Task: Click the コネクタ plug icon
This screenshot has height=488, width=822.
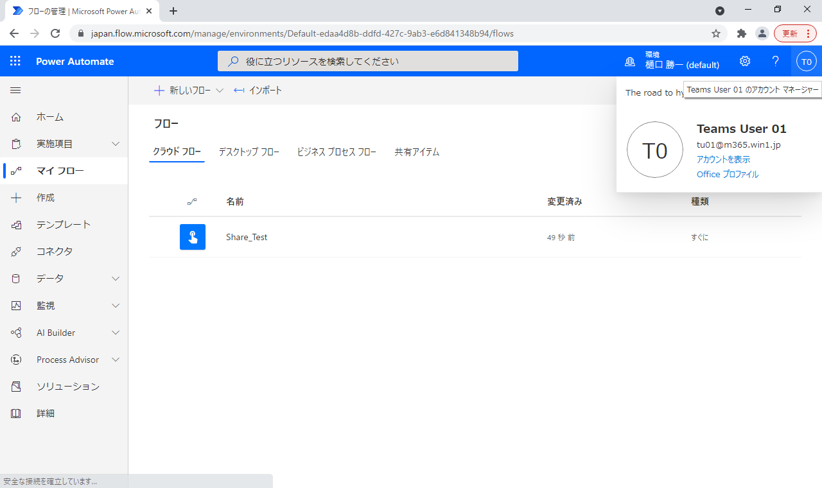Action: (x=16, y=252)
